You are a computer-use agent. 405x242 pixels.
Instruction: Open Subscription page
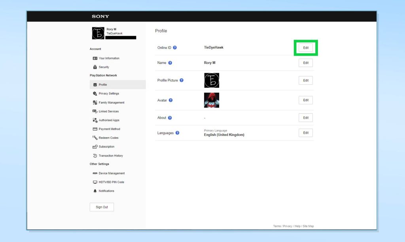pos(106,147)
